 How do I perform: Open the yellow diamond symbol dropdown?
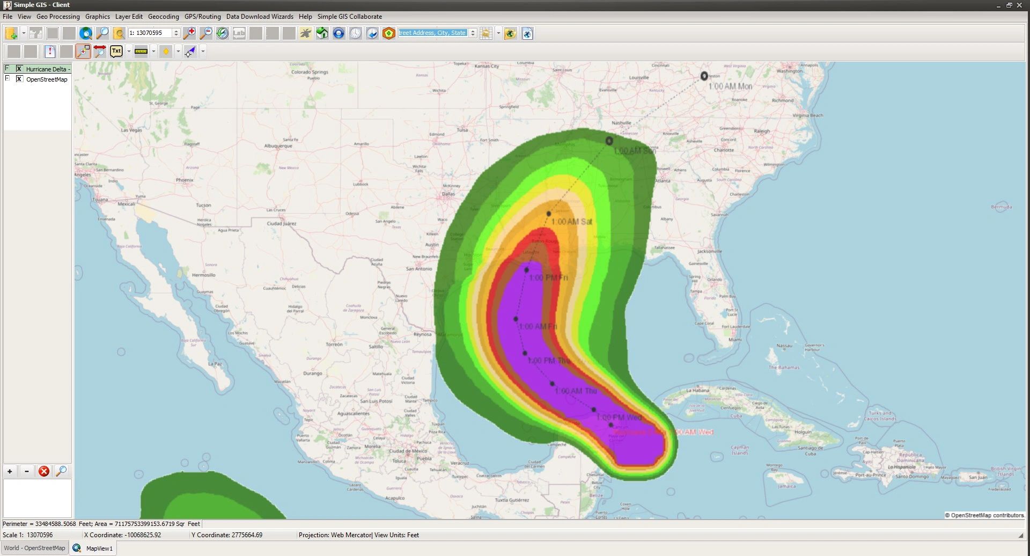coord(179,52)
